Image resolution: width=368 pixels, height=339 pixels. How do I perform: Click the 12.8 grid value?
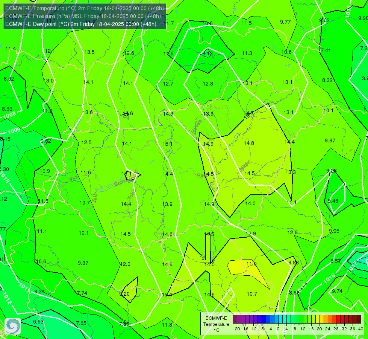tap(208, 84)
